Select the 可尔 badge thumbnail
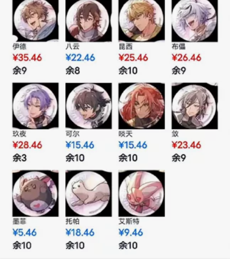The width and height of the screenshot is (230, 259). click(89, 106)
